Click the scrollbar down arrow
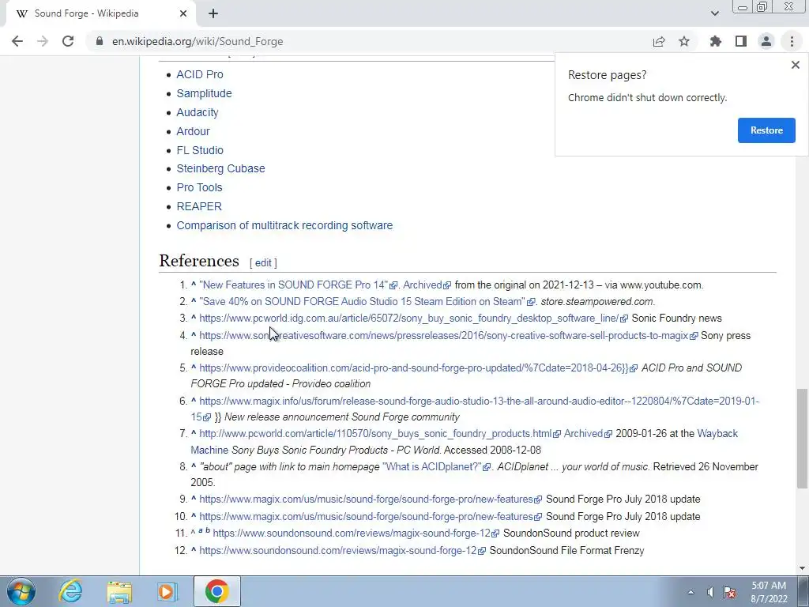Viewport: 809px width, 607px height. [x=802, y=568]
